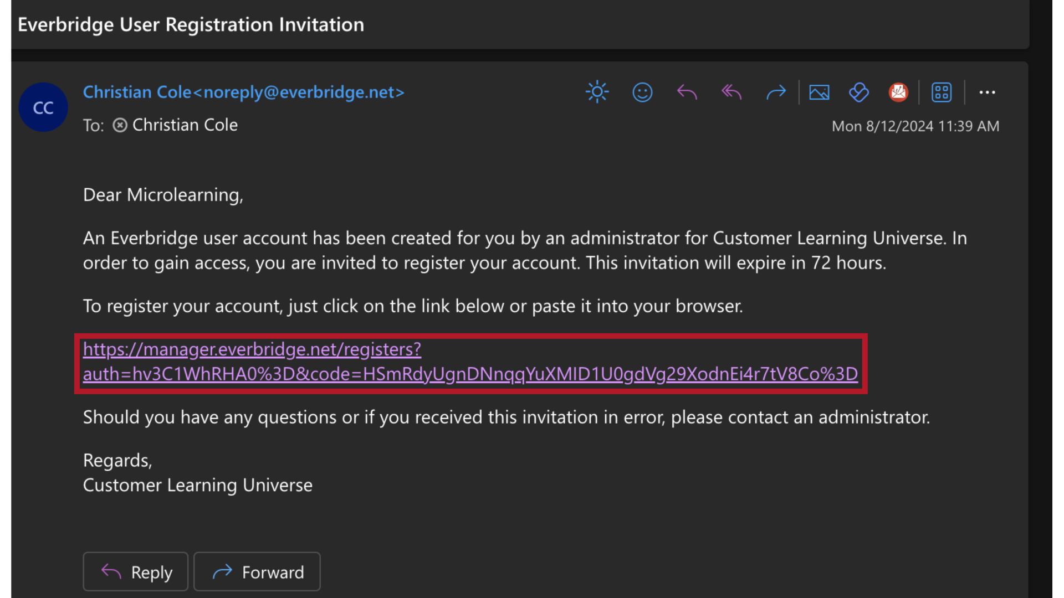The height and width of the screenshot is (598, 1064).
Task: Remove Christian Cole from the To field
Action: (x=120, y=125)
